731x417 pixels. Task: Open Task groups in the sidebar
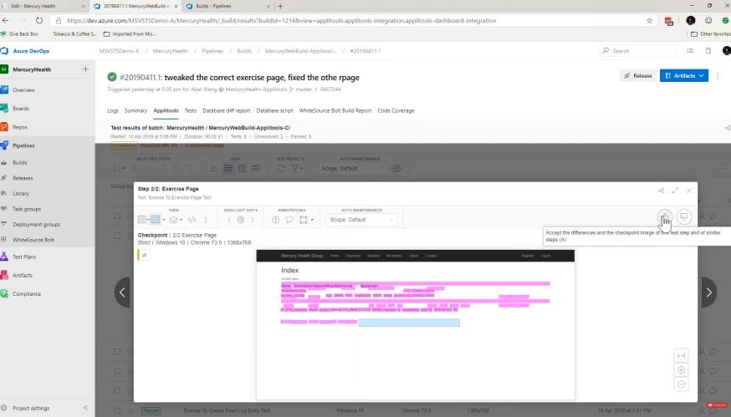27,209
